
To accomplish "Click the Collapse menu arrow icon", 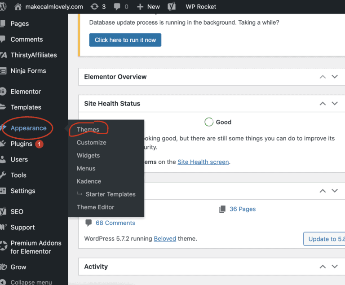I will 3,282.
